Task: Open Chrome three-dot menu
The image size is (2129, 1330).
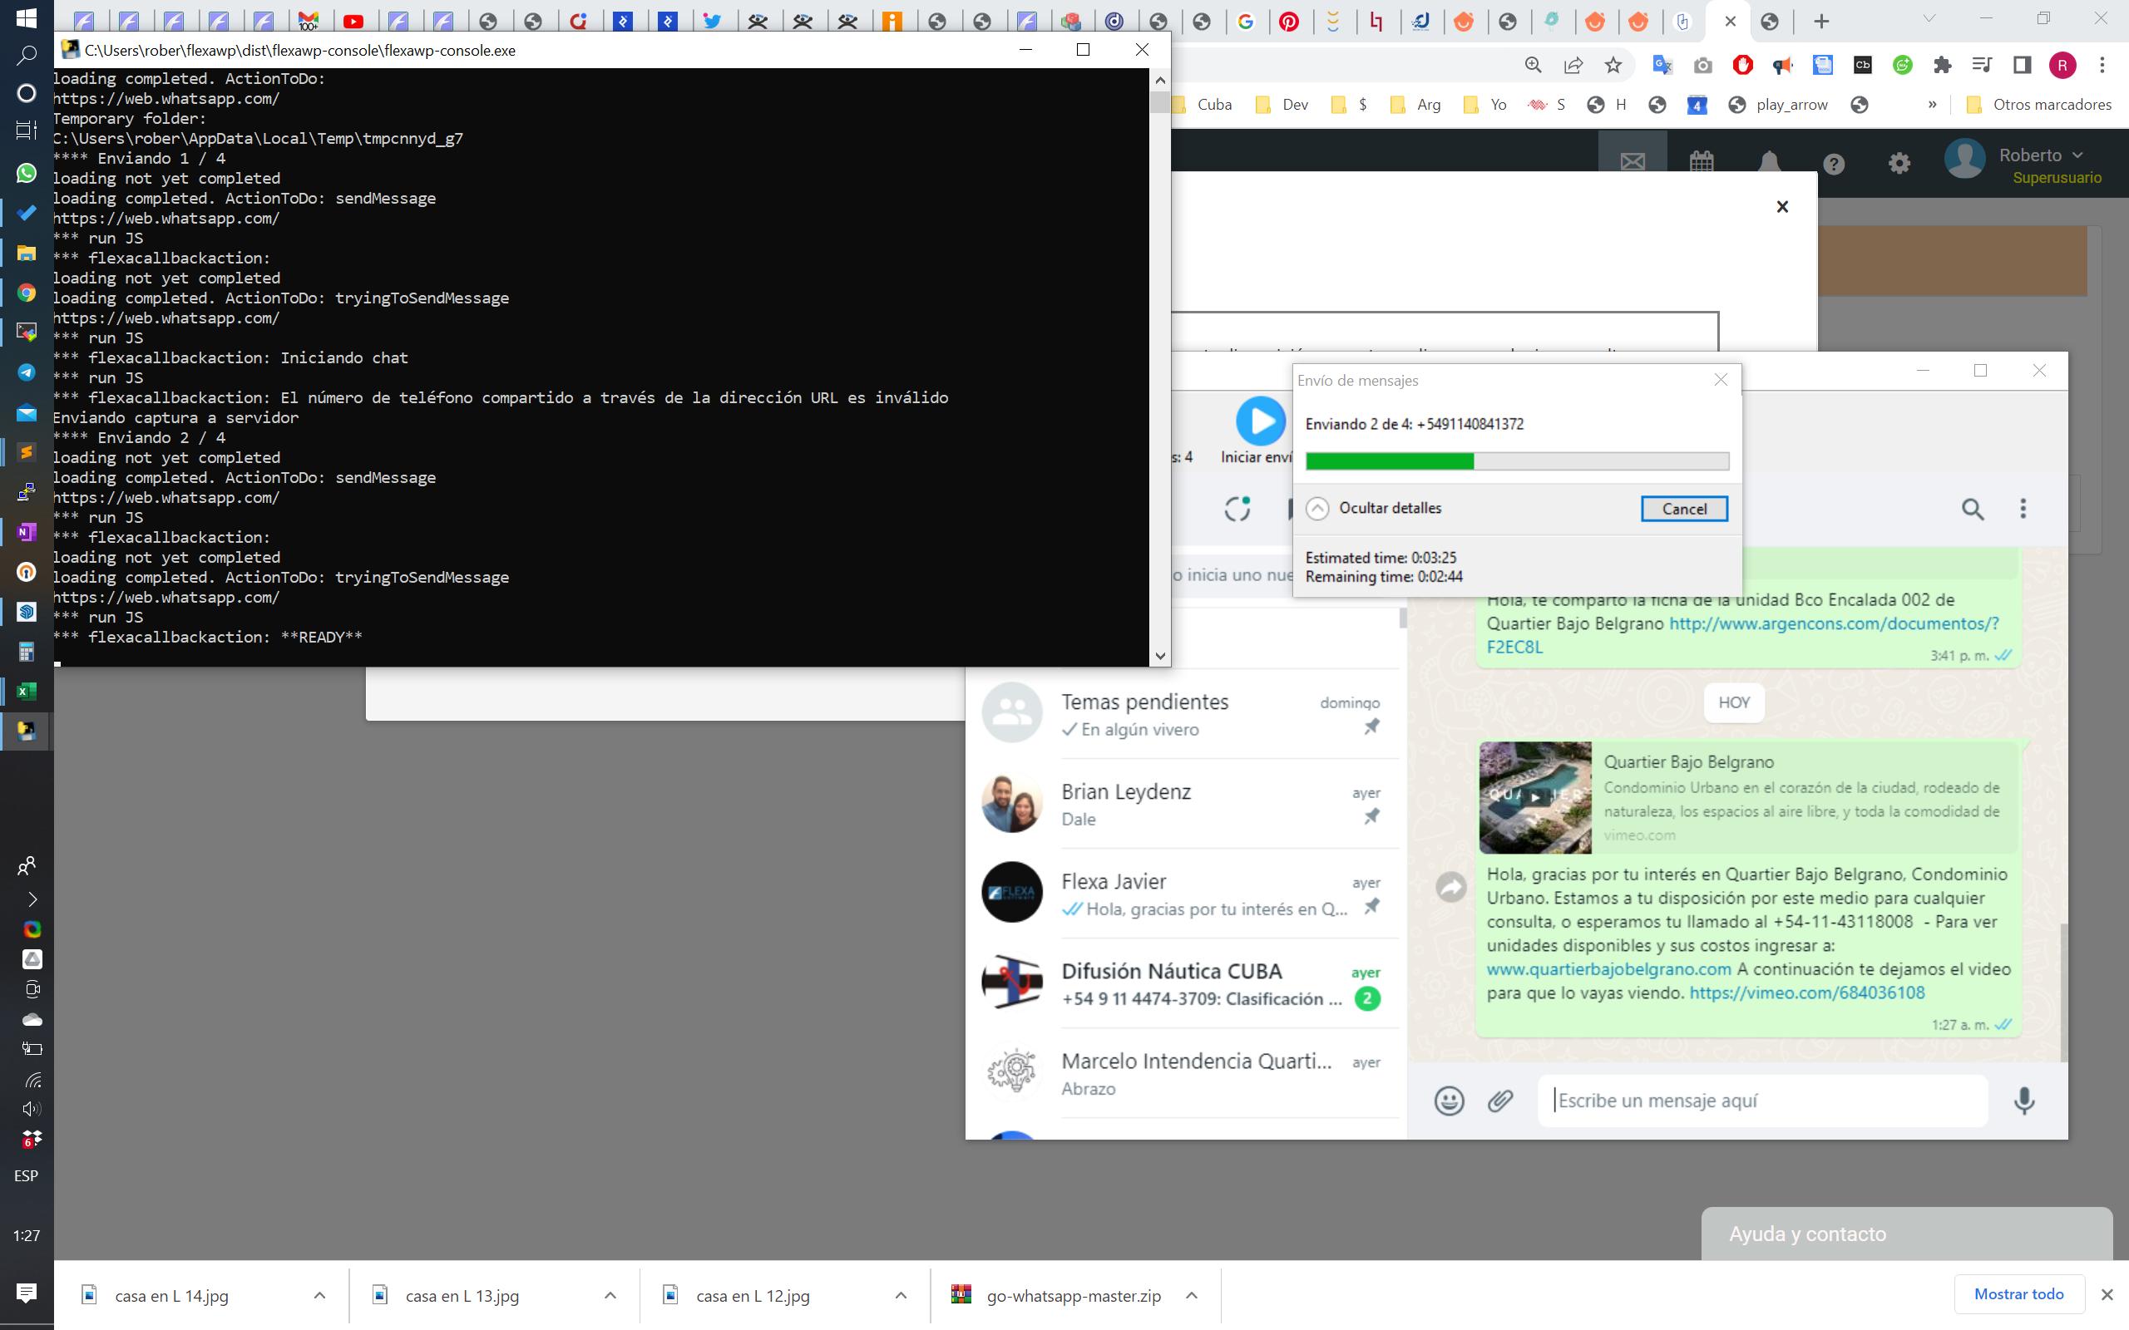Action: (2102, 65)
